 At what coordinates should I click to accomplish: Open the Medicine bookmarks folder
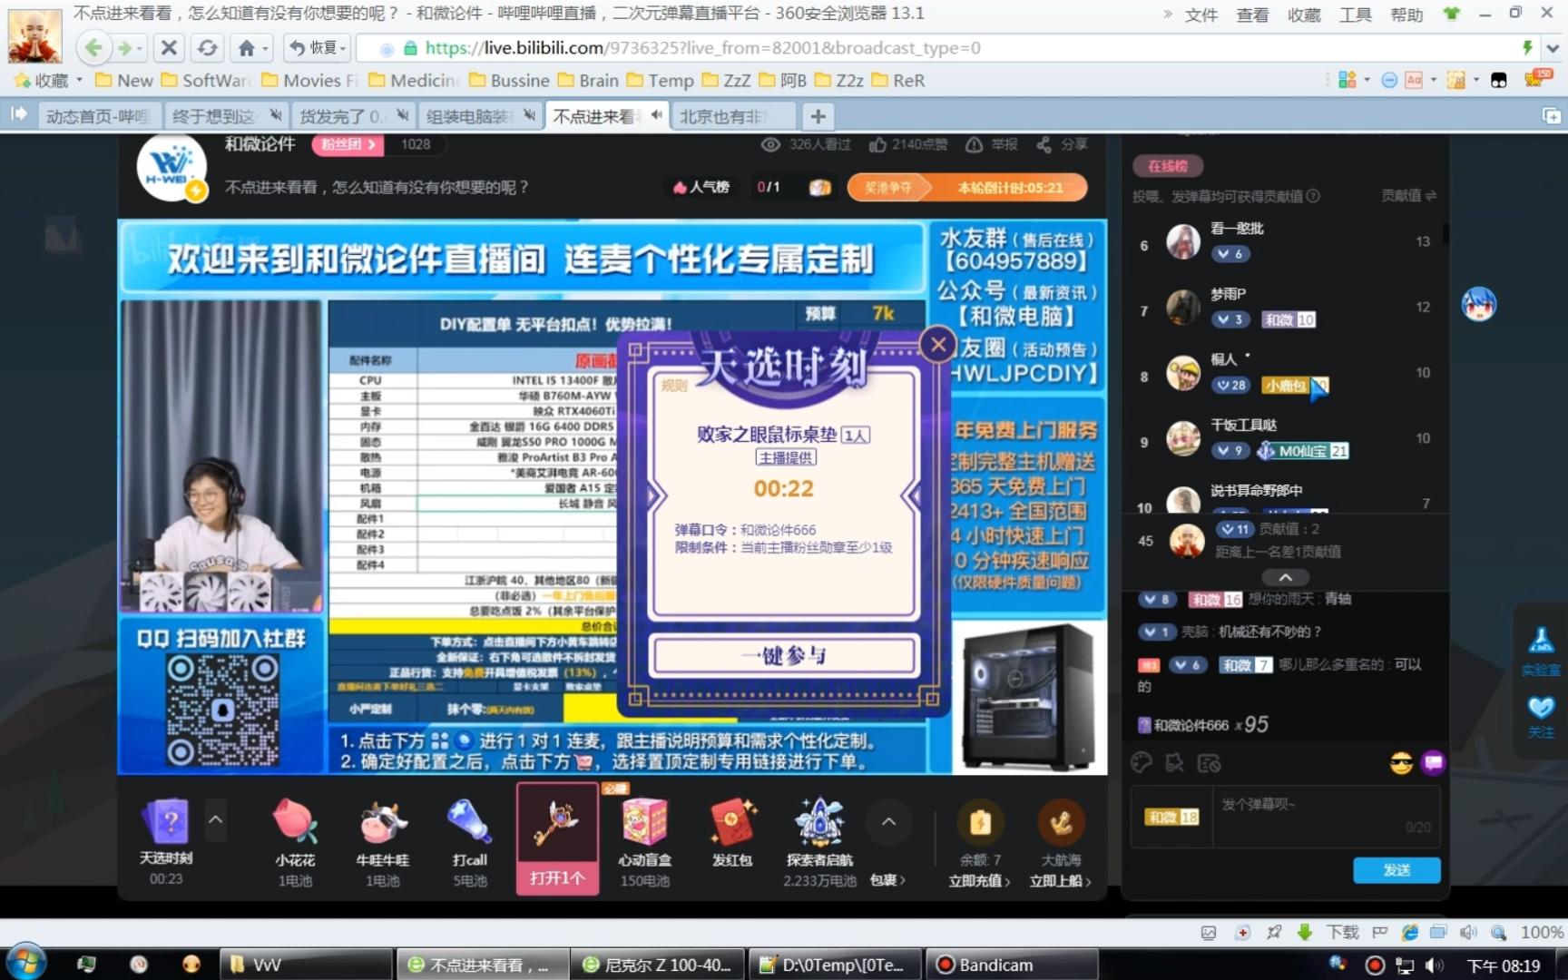(x=413, y=81)
